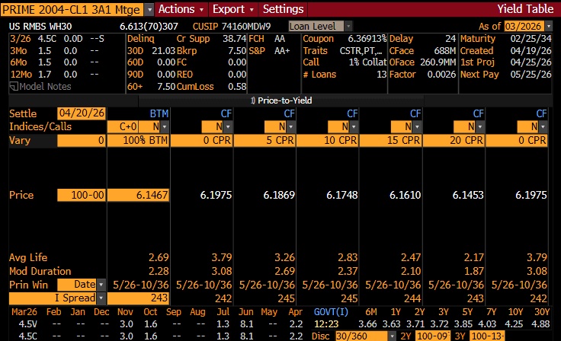Click the 10 CPR scenario field
Image resolution: width=561 pixels, height=341 pixels.
pos(328,141)
